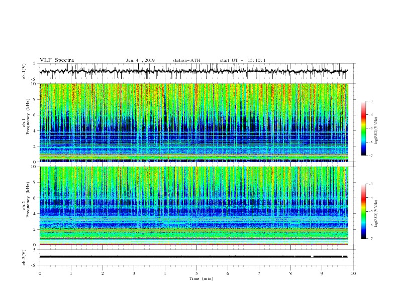Click the ch.2 colorbar "log(PSD)(V²/Hz)" label
The image size is (398, 307).
376,214
